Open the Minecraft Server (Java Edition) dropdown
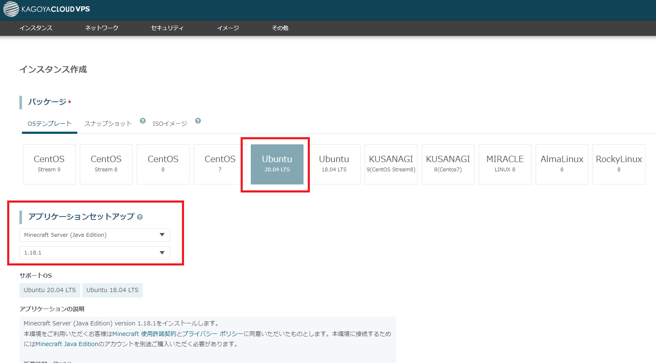 click(x=95, y=235)
